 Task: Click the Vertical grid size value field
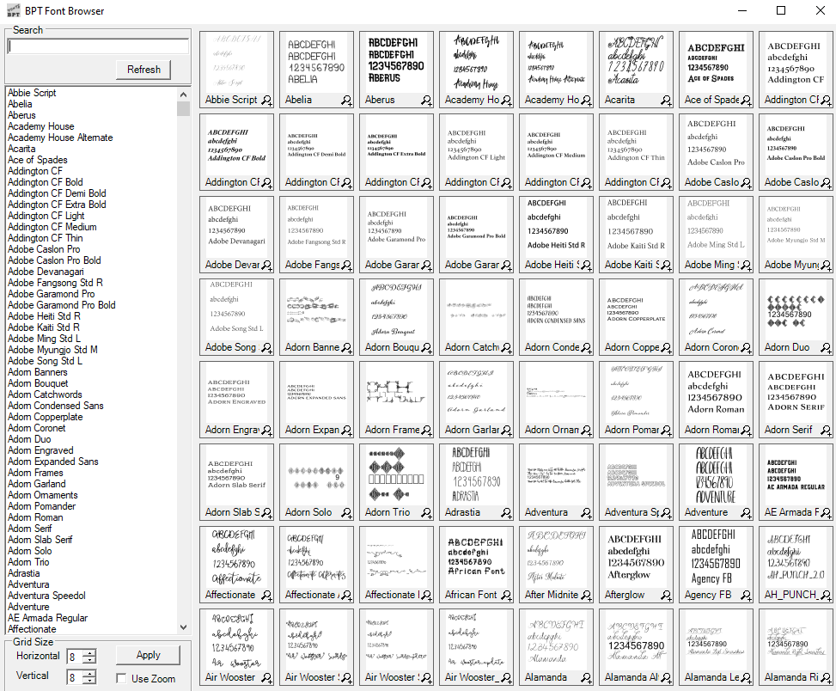pyautogui.click(x=76, y=677)
